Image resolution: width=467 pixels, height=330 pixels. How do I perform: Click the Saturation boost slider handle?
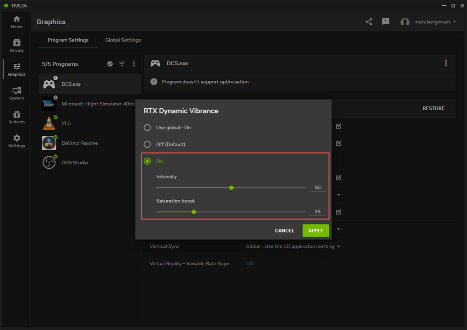pyautogui.click(x=194, y=212)
